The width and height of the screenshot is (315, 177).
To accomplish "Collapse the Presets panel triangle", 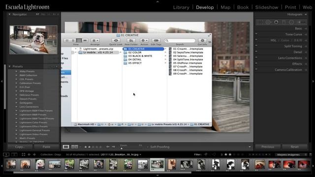I will pyautogui.click(x=9, y=66).
